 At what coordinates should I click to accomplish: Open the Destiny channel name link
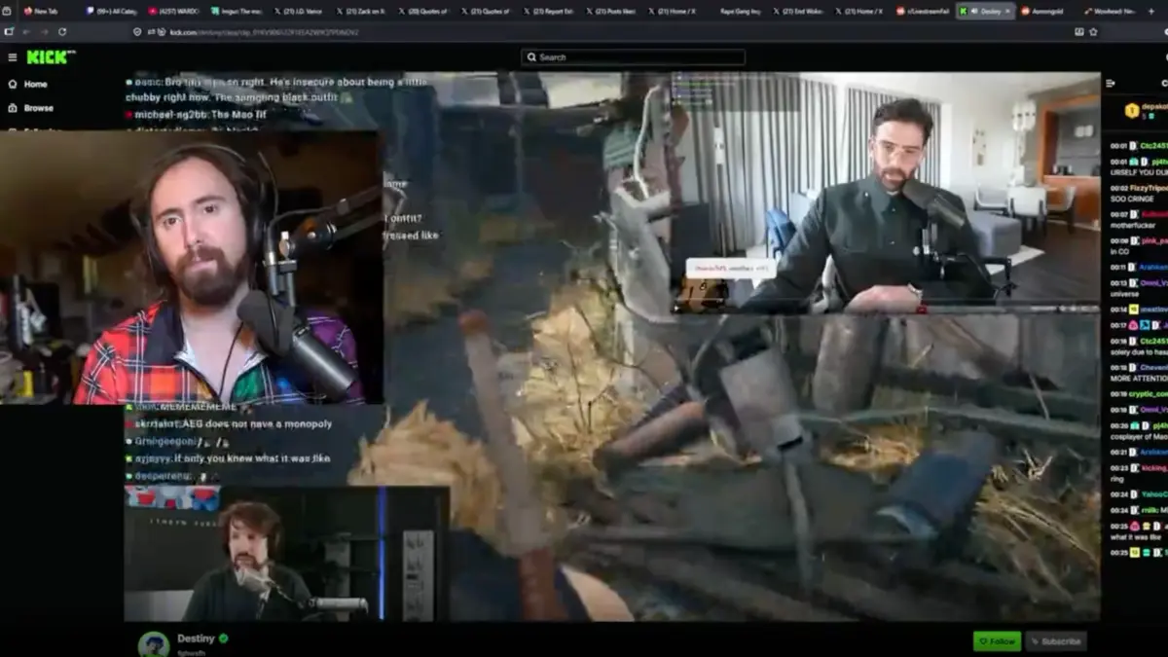pos(195,639)
